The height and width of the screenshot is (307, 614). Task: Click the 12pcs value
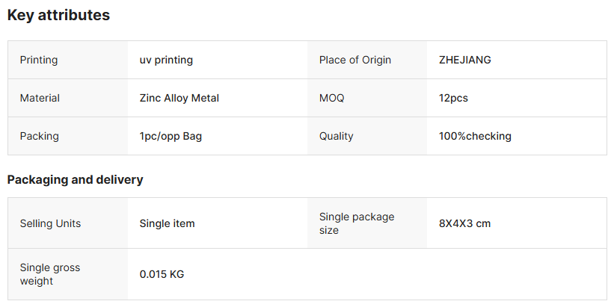pos(453,98)
